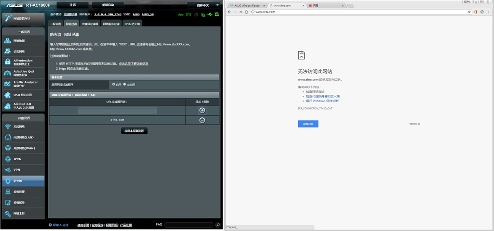Screen dimensions: 494x231
Task: Switch to the 网易 browser tab
Action: 327,6
